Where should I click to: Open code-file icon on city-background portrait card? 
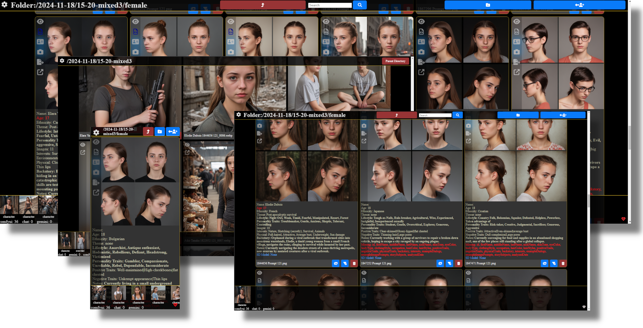(326, 32)
